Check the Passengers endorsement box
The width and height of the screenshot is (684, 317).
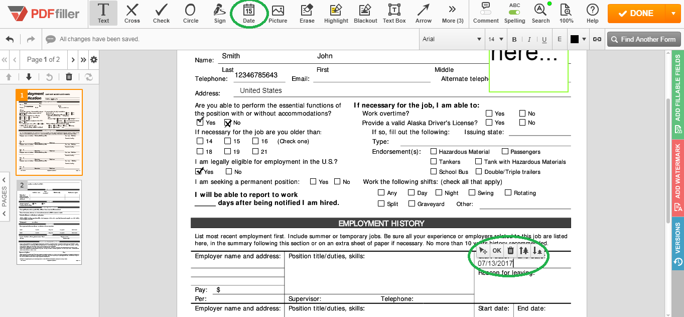(505, 151)
